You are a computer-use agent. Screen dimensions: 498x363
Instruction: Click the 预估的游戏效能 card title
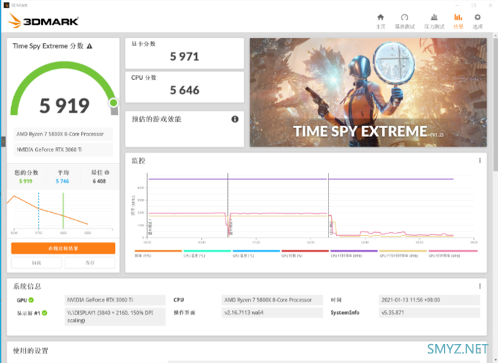tap(157, 119)
